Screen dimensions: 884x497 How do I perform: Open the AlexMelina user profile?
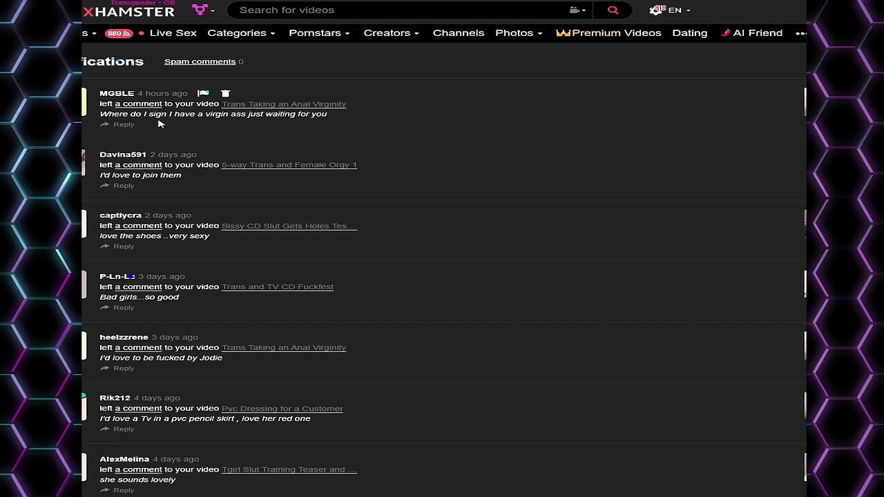[124, 459]
